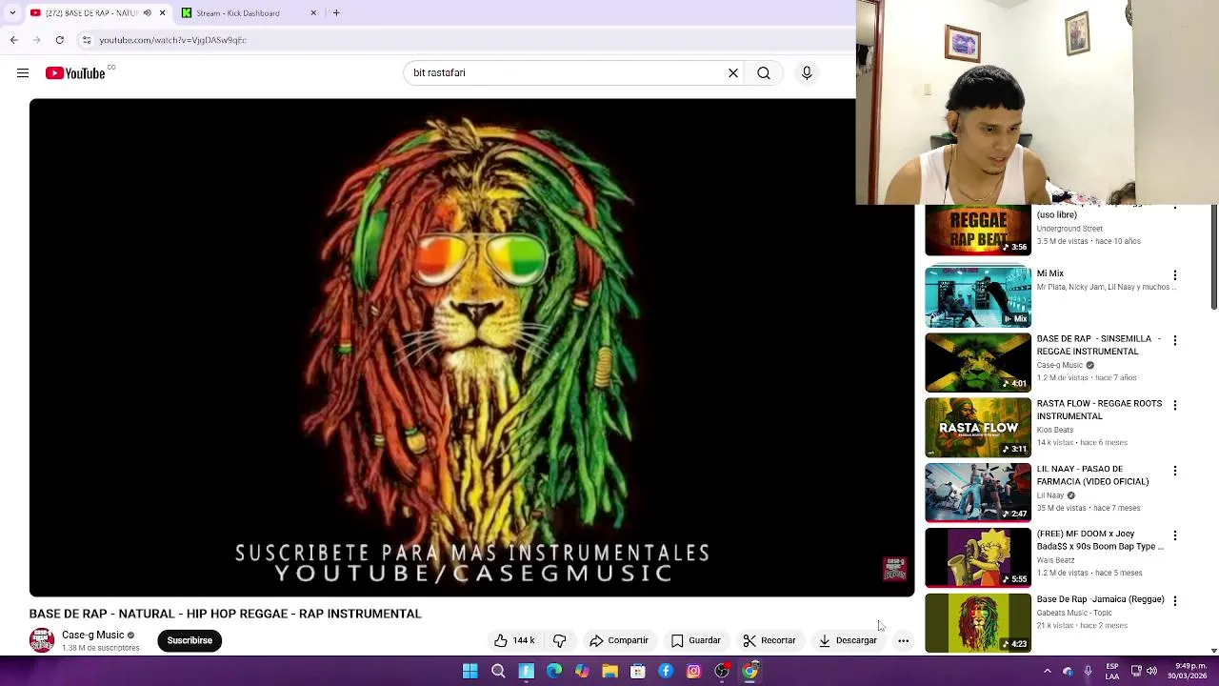View site information icon in address bar
This screenshot has height=686, width=1219.
(87, 40)
